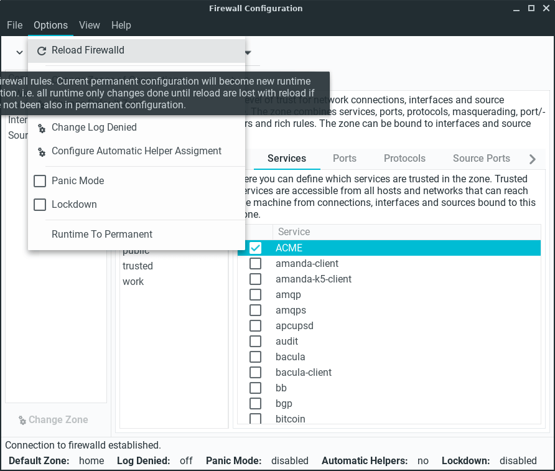Switch to the Source Ports tab
555x471 pixels.
(481, 159)
